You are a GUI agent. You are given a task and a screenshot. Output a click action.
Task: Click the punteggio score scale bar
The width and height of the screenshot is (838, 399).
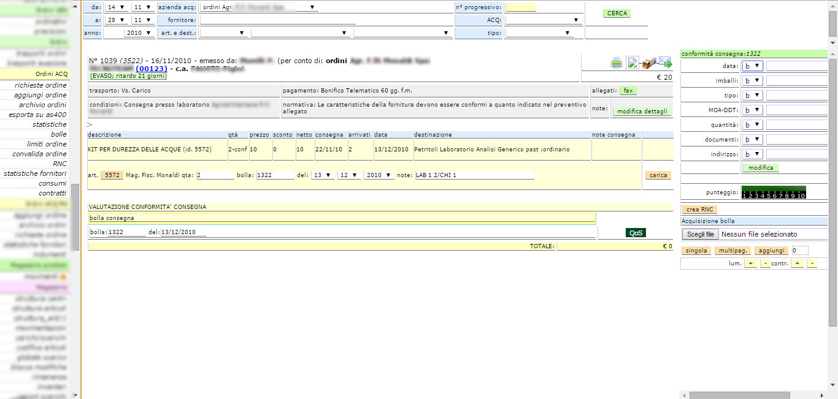tap(774, 192)
